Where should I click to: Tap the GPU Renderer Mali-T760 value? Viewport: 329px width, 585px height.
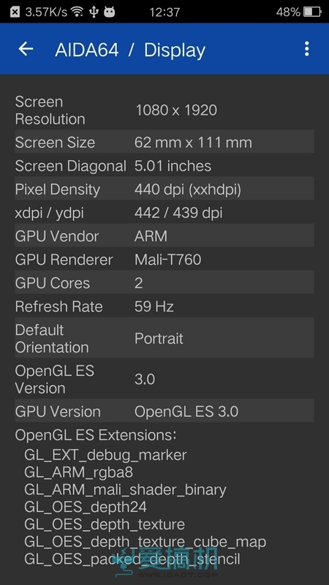pos(168,260)
